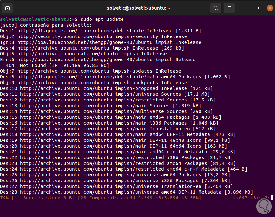This screenshot has height=217, width=275.
Task: Open the hamburger menu
Action: click(229, 8)
